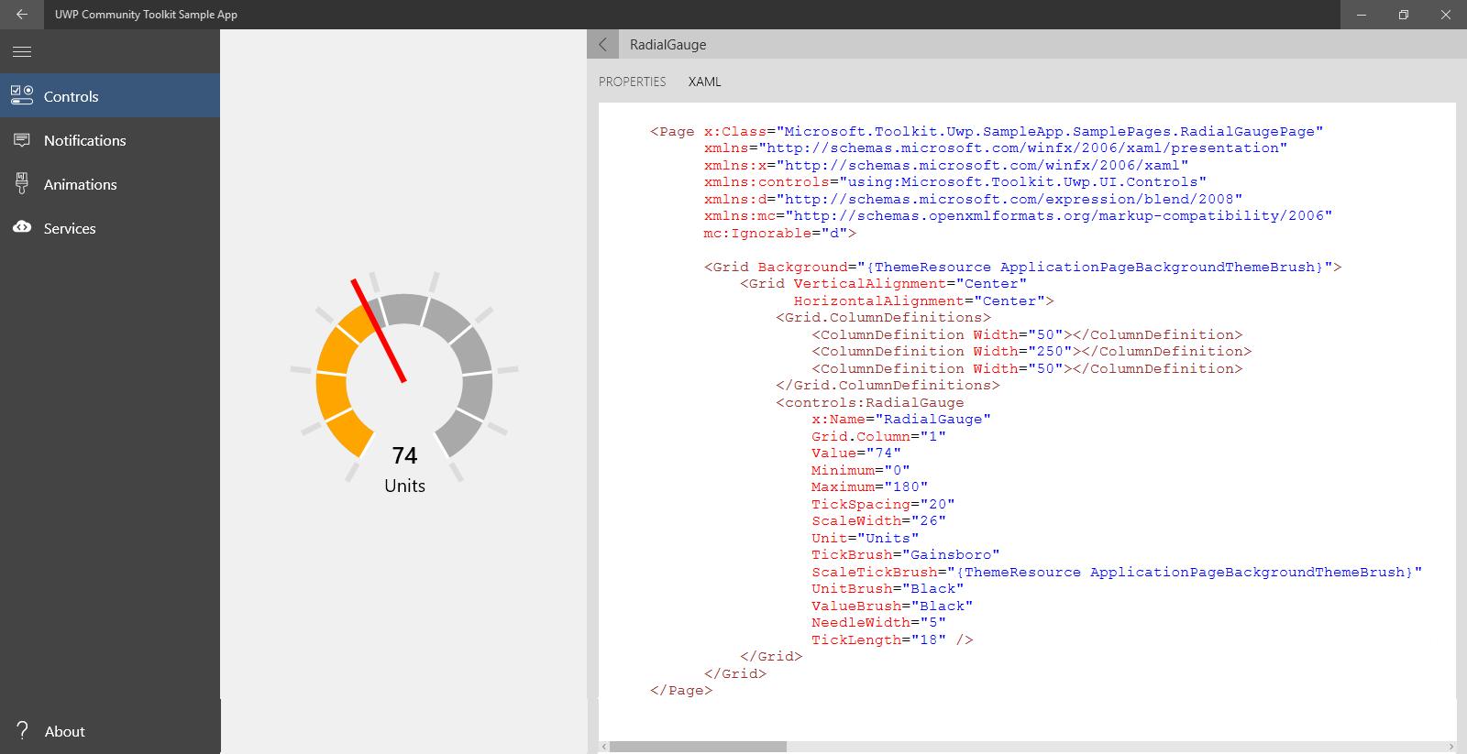Click the TickBrush="Gainsboro" line
This screenshot has width=1467, height=754.
[x=906, y=554]
